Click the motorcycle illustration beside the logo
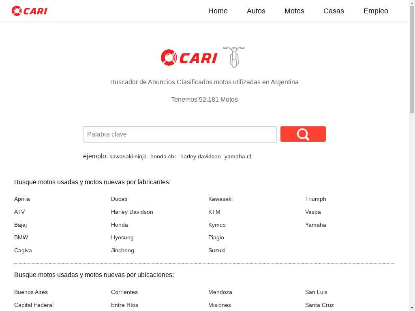Image resolution: width=415 pixels, height=311 pixels. coord(234,57)
